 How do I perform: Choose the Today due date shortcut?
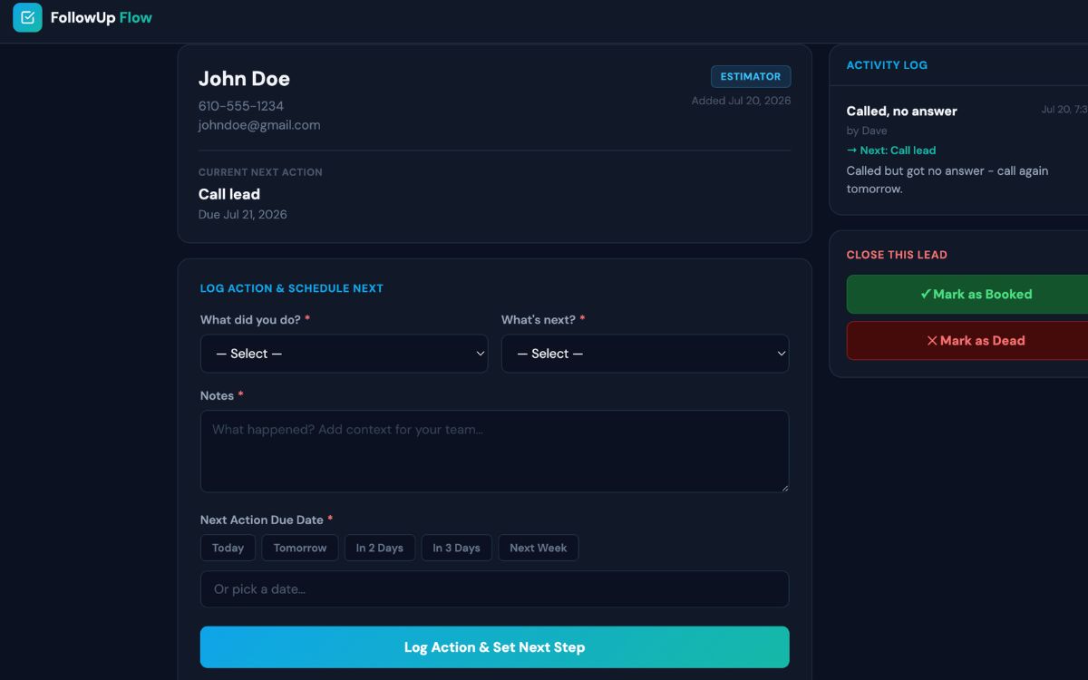[228, 548]
